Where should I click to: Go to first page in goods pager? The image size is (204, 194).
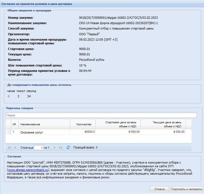(9, 147)
